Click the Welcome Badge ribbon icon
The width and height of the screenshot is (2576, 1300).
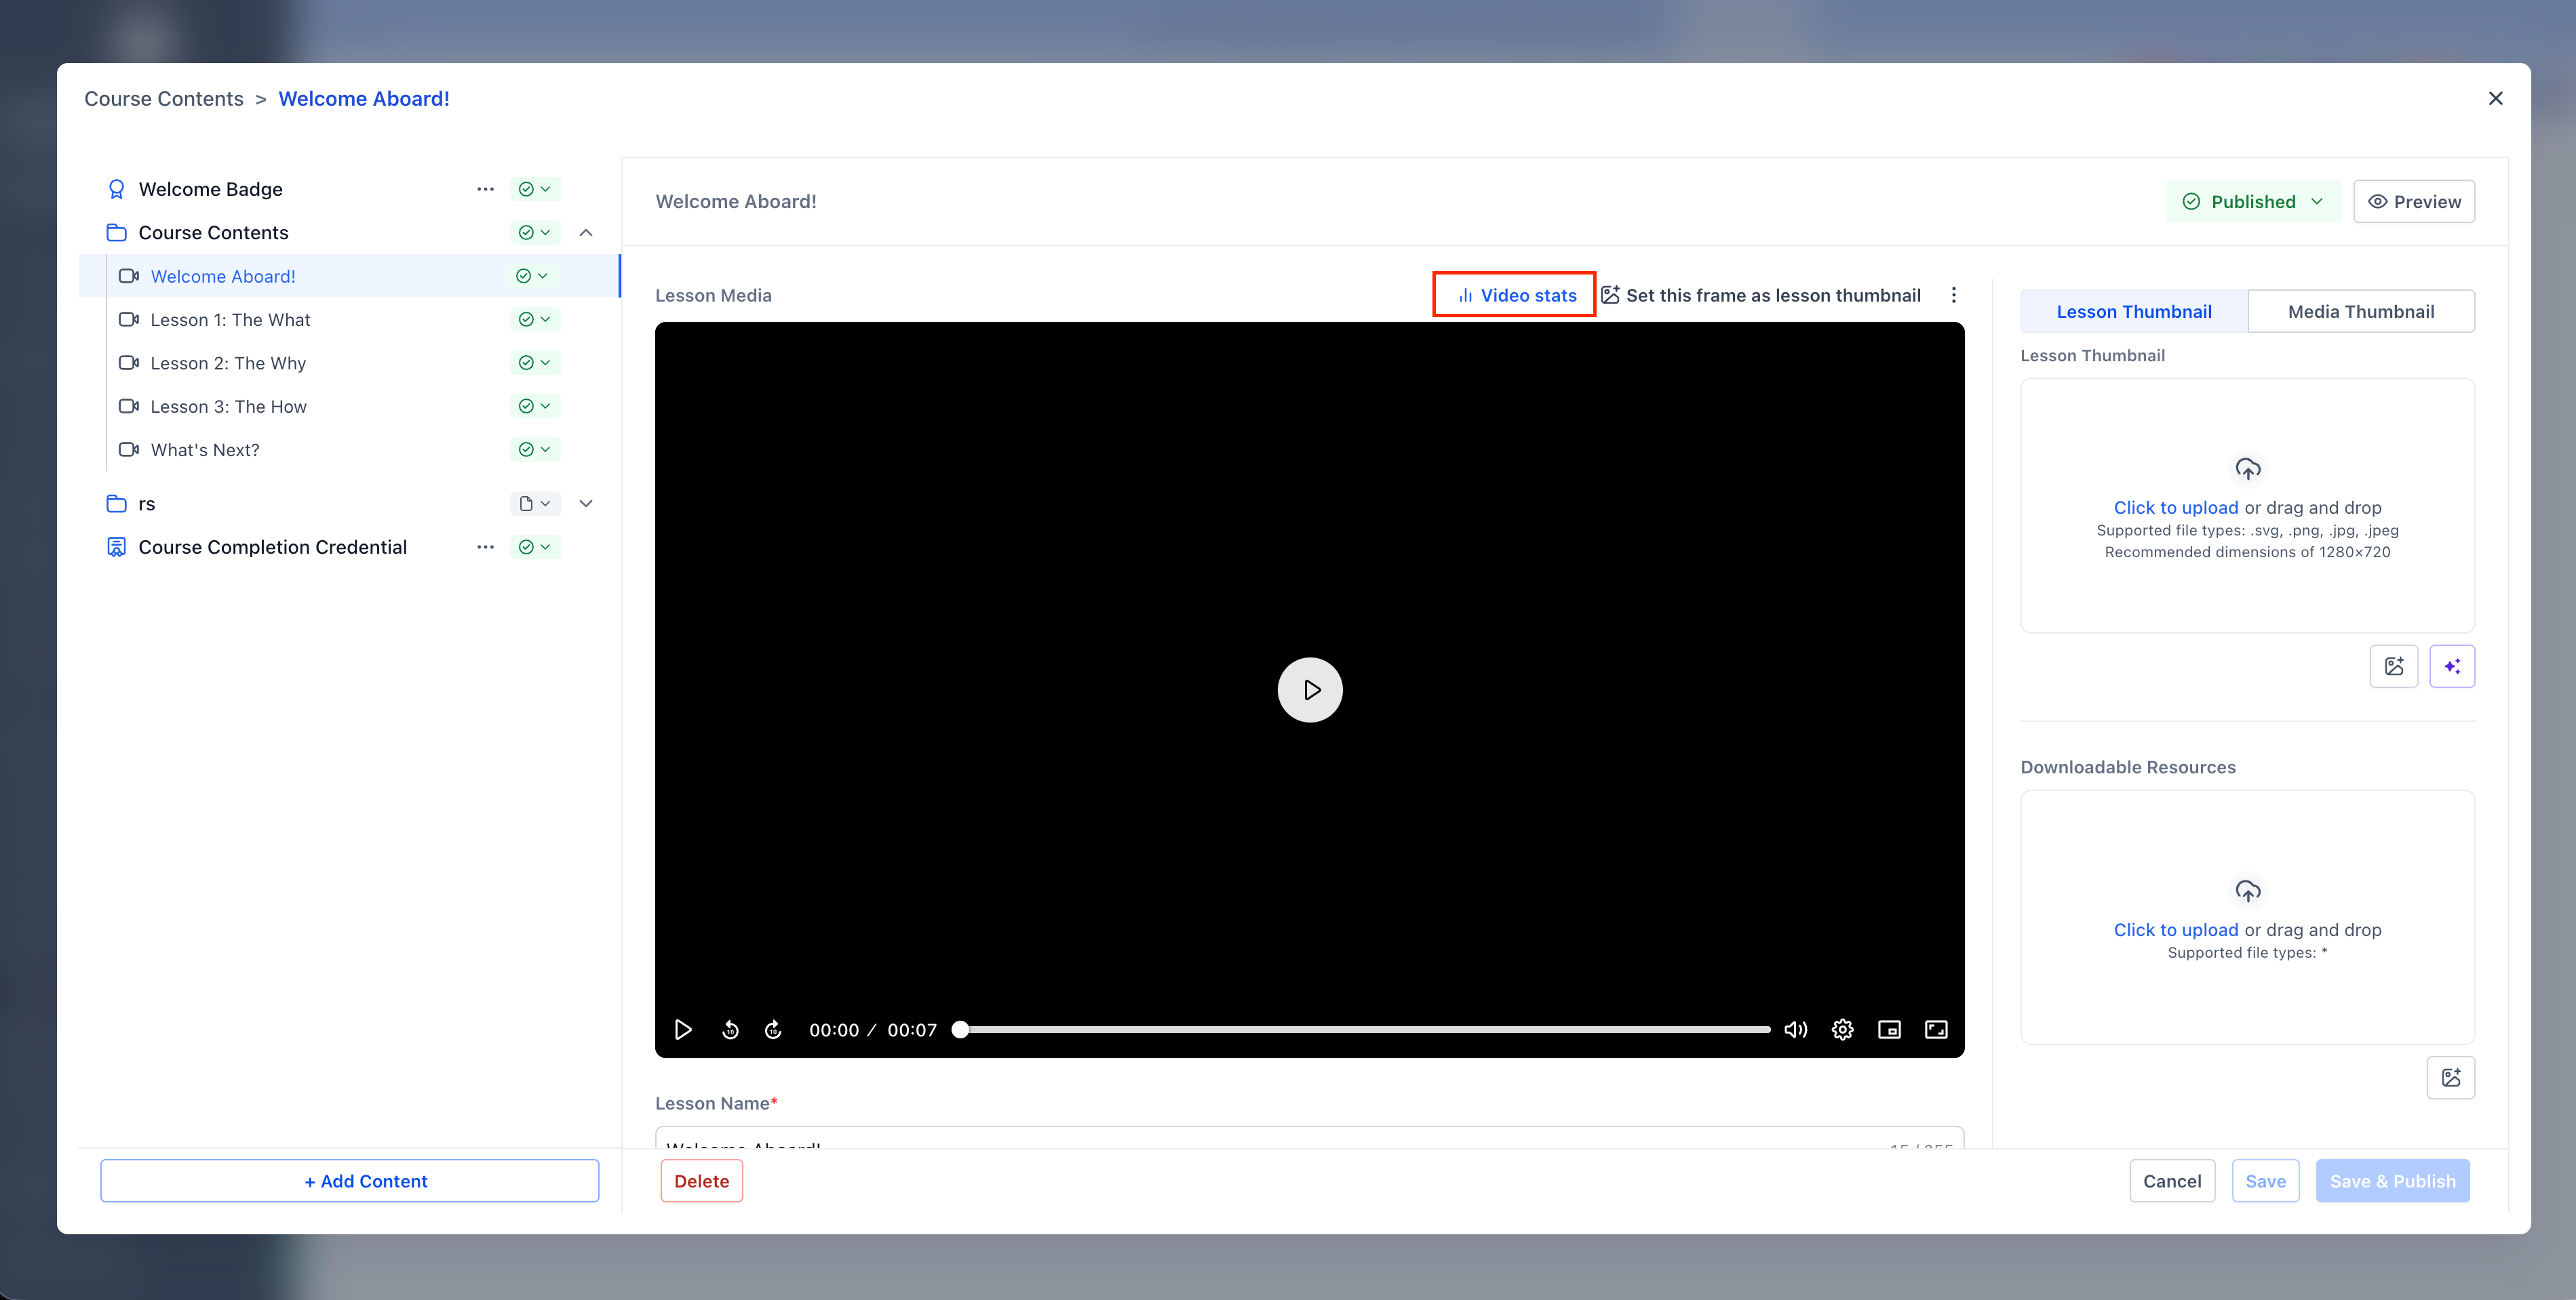116,189
